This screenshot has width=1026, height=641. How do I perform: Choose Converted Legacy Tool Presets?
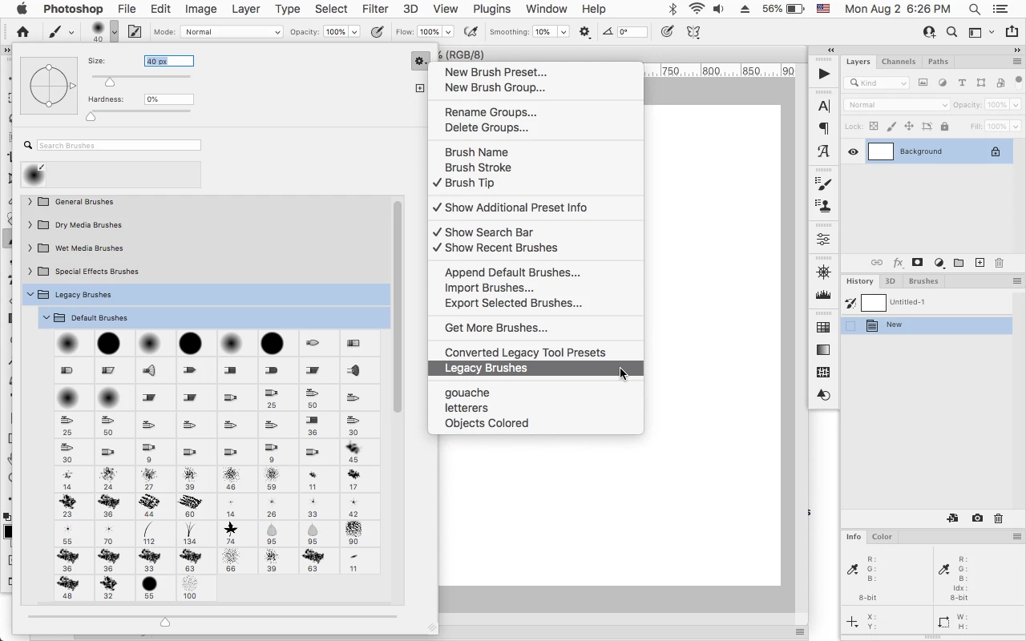coord(535,353)
